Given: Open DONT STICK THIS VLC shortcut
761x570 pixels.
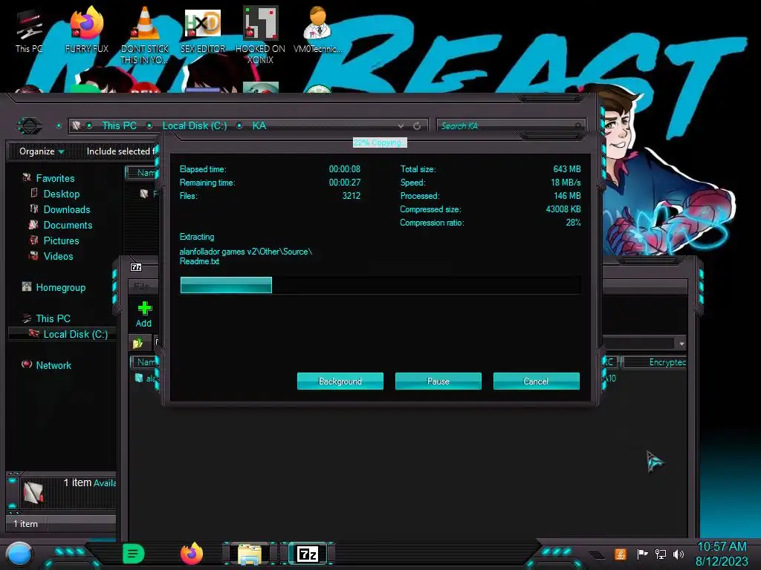Looking at the screenshot, I should click(144, 34).
